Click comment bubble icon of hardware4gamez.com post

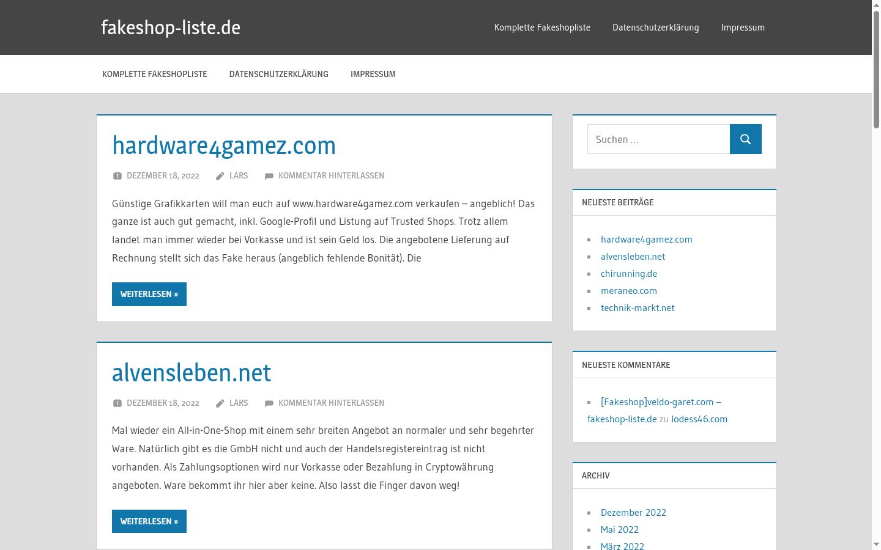269,176
